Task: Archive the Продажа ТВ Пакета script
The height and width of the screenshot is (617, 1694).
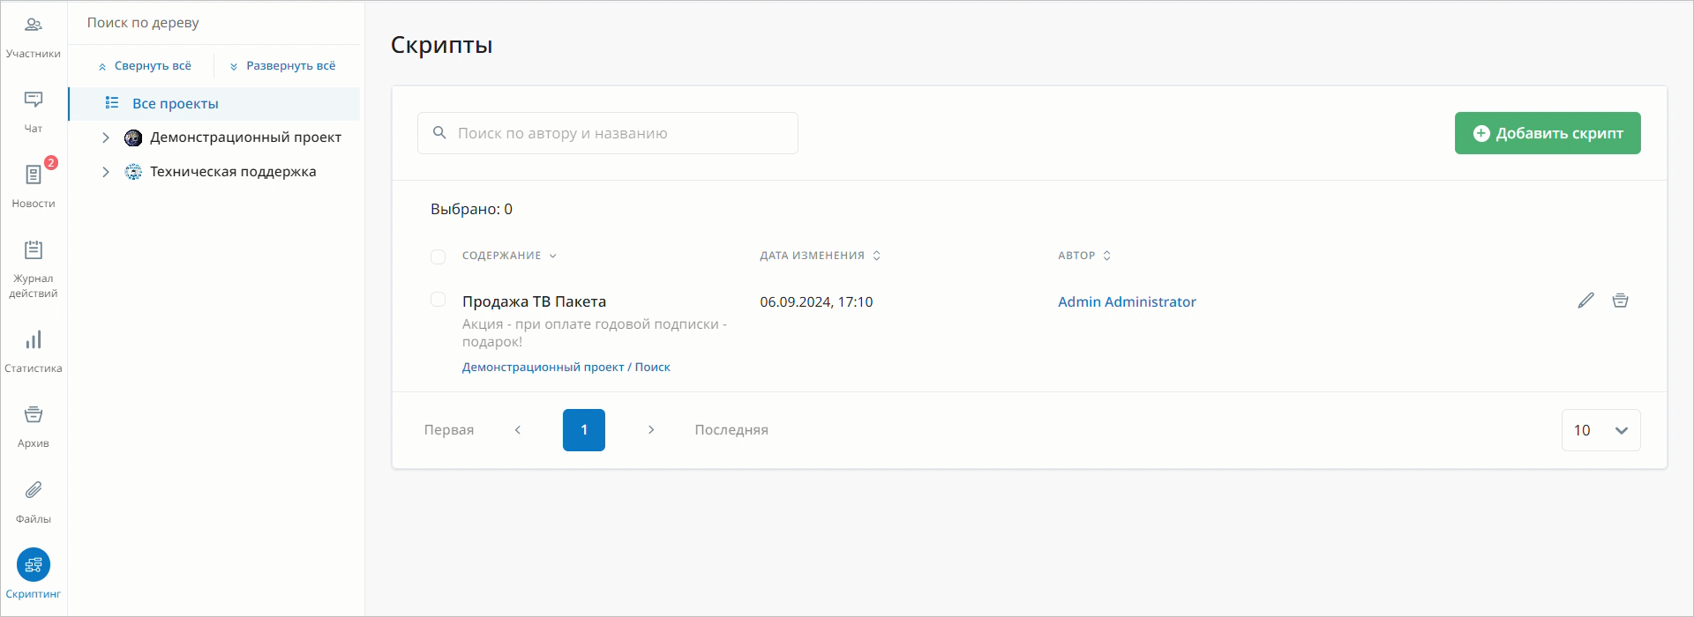Action: (1620, 301)
